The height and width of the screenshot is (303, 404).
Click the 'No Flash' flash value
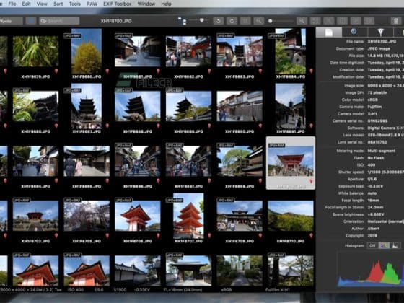[x=376, y=158]
